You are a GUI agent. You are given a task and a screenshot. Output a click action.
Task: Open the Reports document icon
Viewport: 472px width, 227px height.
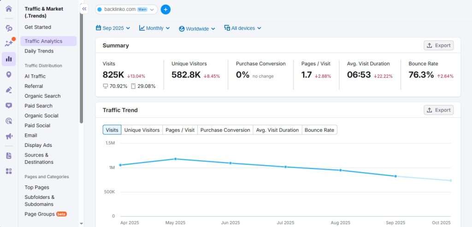pos(9,156)
